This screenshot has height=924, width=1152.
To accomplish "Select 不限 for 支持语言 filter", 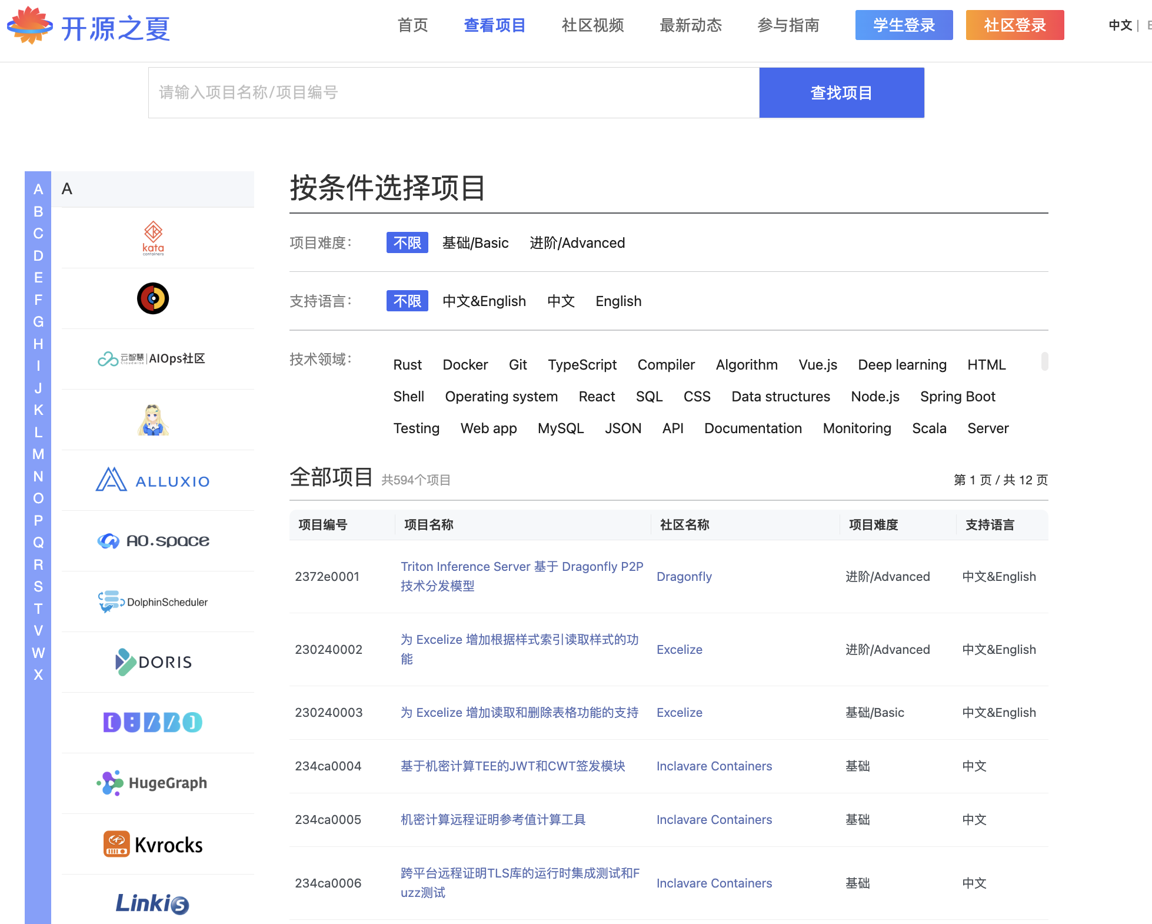I will [x=407, y=301].
